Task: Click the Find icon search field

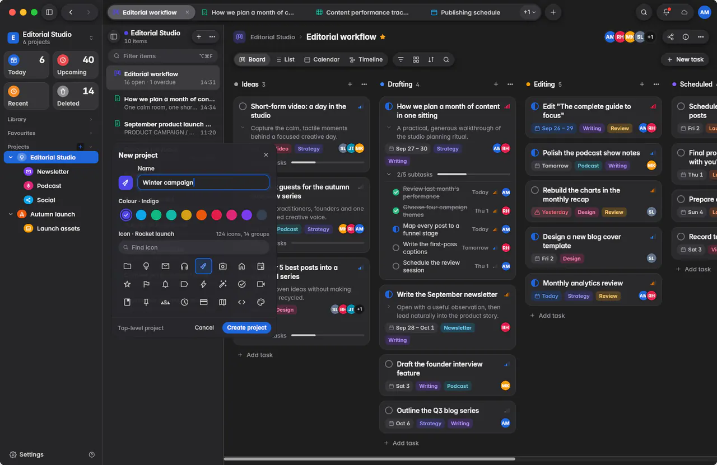Action: (194, 247)
